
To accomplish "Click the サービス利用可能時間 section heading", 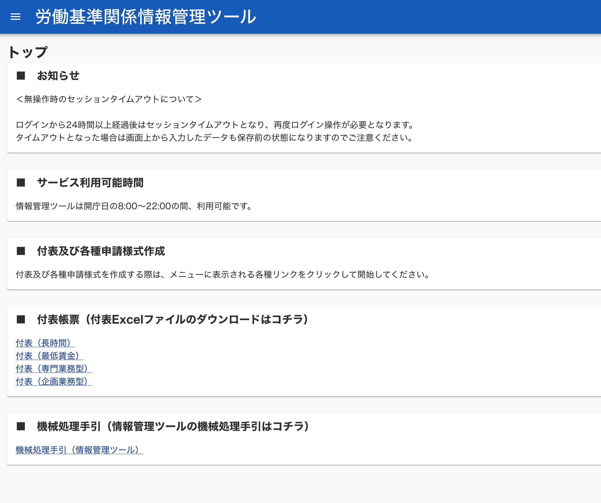I will click(90, 183).
